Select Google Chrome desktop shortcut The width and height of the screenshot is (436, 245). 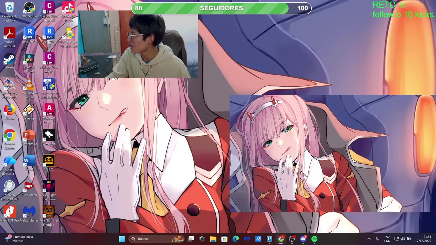(10, 140)
